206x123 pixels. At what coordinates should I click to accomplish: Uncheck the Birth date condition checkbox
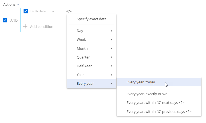(26, 11)
